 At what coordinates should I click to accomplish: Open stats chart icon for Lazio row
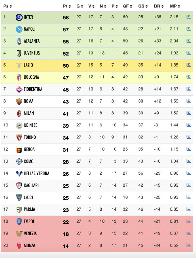pyautogui.click(x=188, y=65)
